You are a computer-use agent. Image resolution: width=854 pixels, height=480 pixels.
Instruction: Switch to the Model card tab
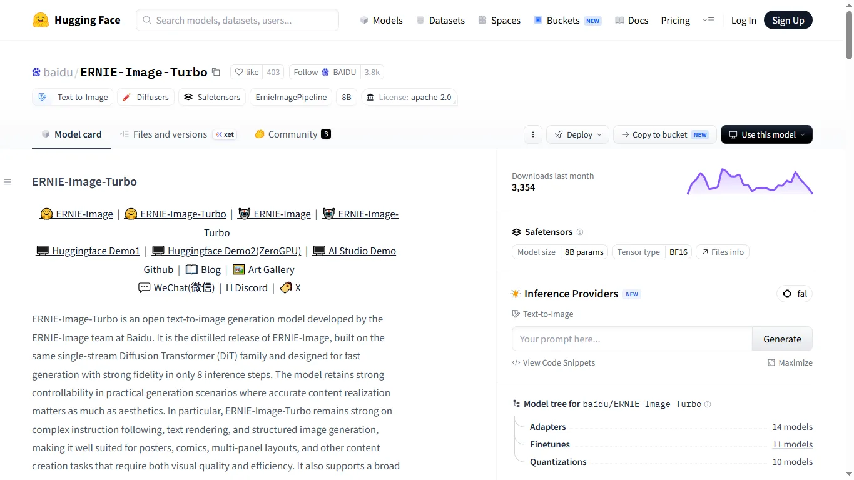(71, 134)
